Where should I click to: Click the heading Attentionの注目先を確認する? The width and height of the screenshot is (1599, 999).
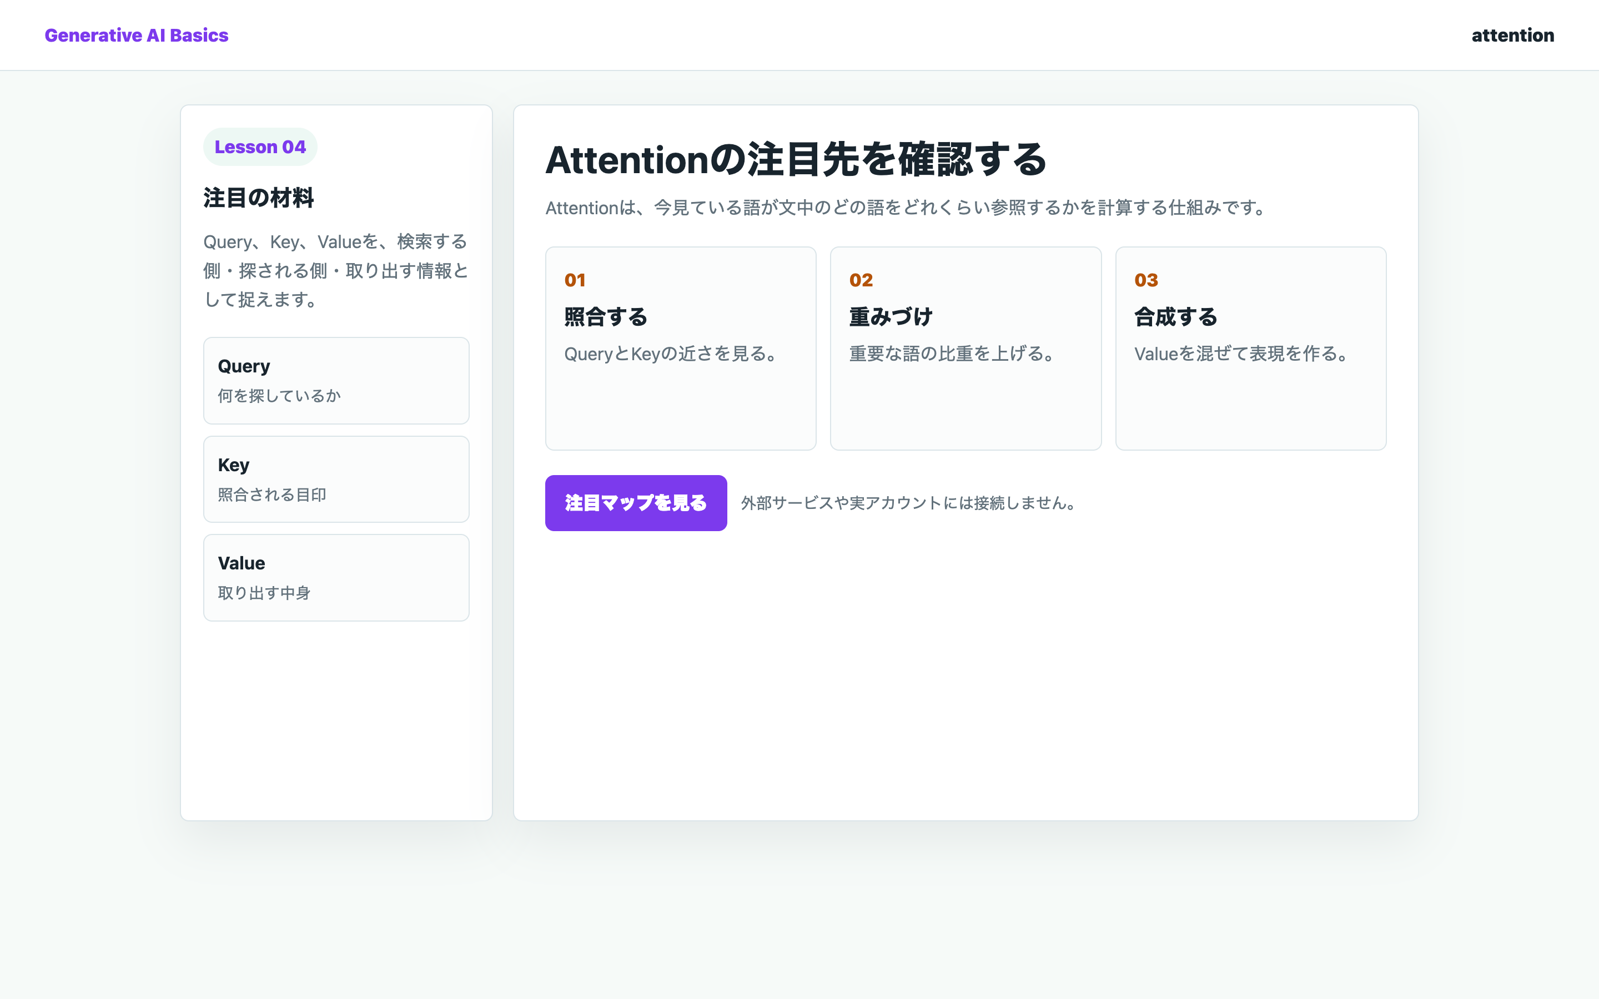pos(796,159)
